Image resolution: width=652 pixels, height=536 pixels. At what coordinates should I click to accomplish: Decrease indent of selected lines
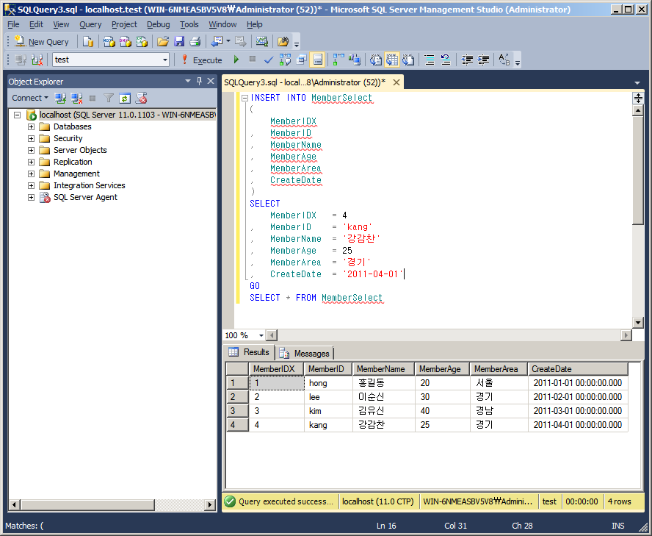467,60
